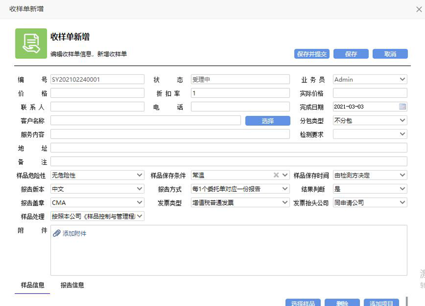Viewport: 425px width, 306px height.
Task: Click 取消 to cancel the form
Action: (392, 54)
